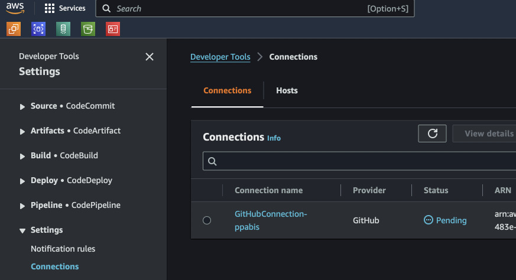The height and width of the screenshot is (280, 516).
Task: Expand the Pipeline CodePipeline section
Action: 22,206
